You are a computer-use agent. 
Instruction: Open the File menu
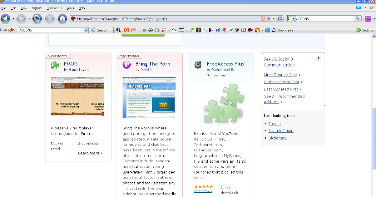click(x=3, y=8)
